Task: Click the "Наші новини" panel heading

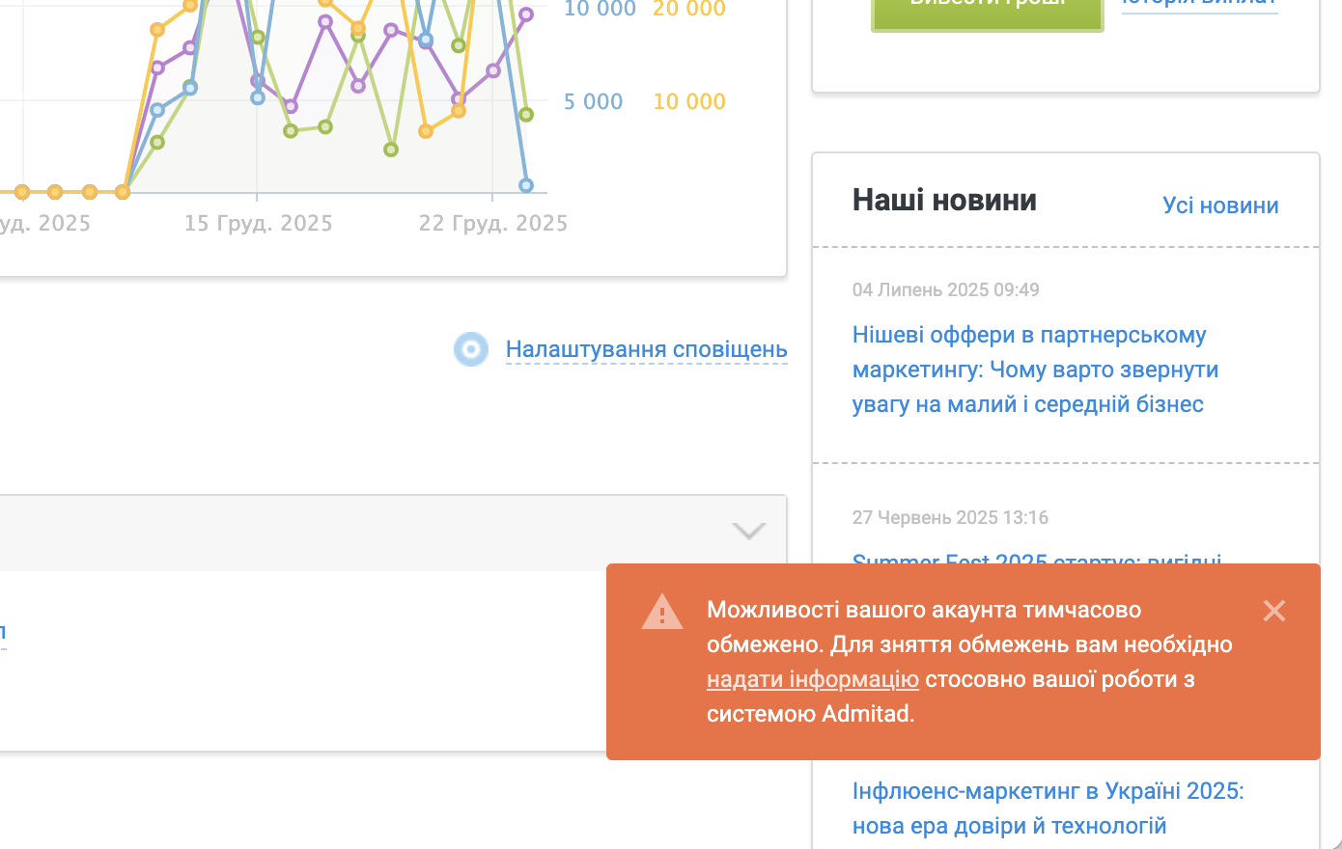Action: [x=943, y=201]
